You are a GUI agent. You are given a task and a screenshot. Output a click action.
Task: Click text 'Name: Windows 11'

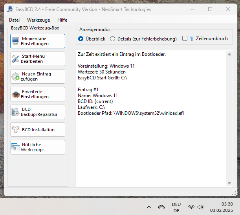tap(98, 96)
